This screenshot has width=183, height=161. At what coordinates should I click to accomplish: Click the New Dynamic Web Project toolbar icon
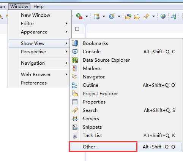tap(97, 16)
